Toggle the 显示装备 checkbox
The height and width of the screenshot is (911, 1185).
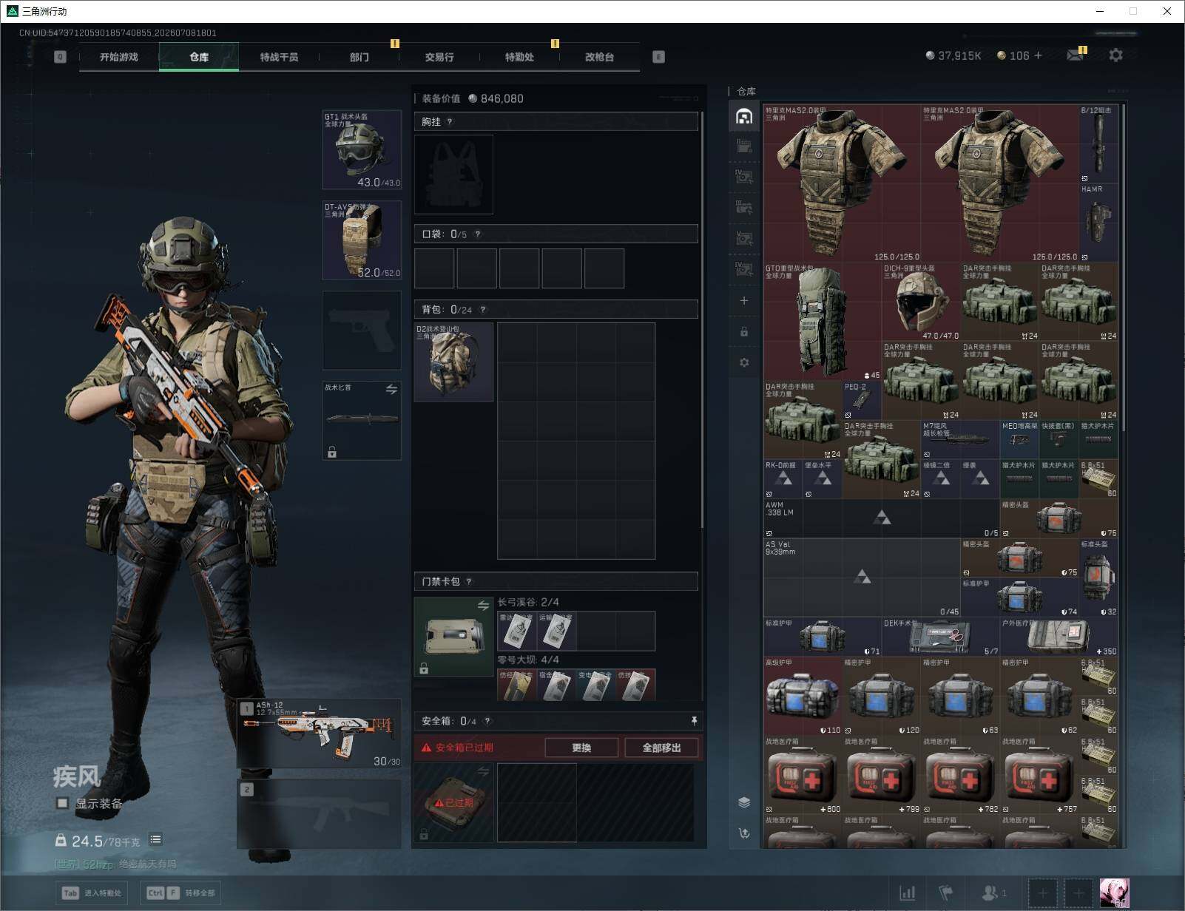(x=63, y=803)
